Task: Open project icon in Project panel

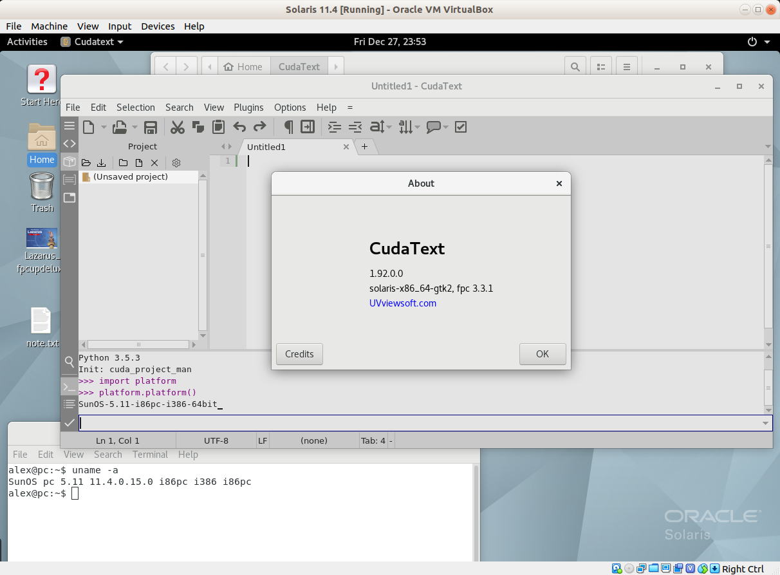Action: point(86,163)
